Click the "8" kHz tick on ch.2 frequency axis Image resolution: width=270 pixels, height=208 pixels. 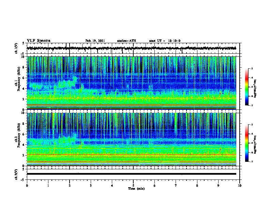click(x=24, y=124)
